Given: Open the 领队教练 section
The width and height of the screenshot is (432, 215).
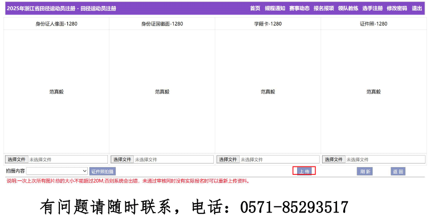Looking at the screenshot, I should tap(348, 8).
